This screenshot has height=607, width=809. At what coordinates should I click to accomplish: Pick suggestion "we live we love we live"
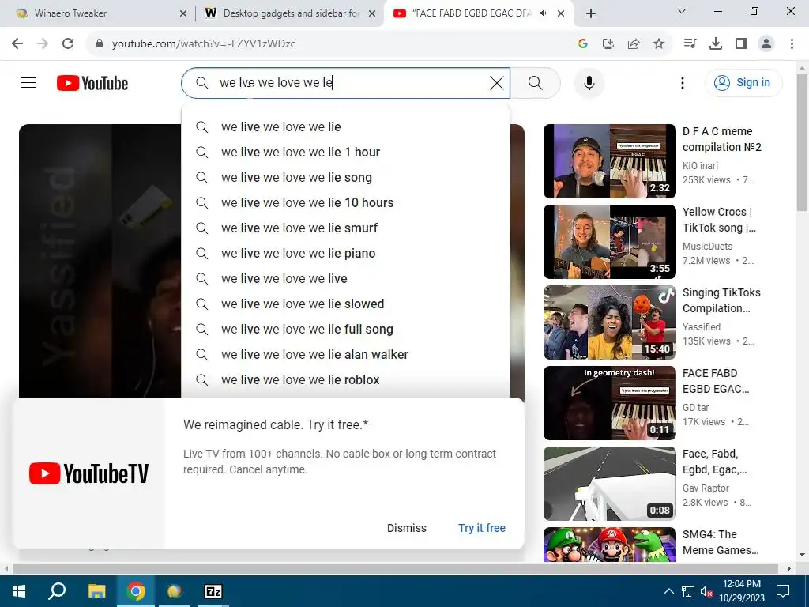tap(346, 278)
